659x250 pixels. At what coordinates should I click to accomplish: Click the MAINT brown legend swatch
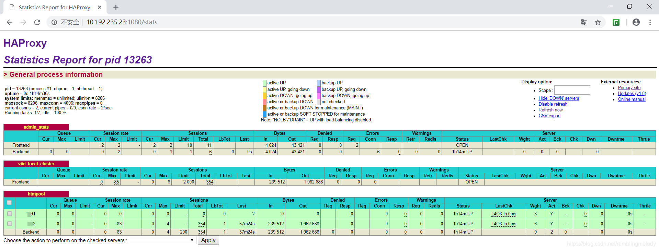coord(264,108)
